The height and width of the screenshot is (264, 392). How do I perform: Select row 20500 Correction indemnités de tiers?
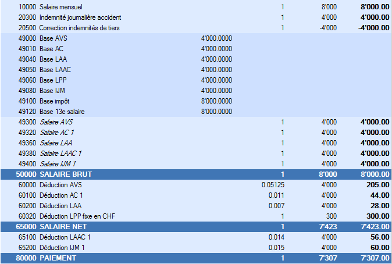(x=196, y=28)
